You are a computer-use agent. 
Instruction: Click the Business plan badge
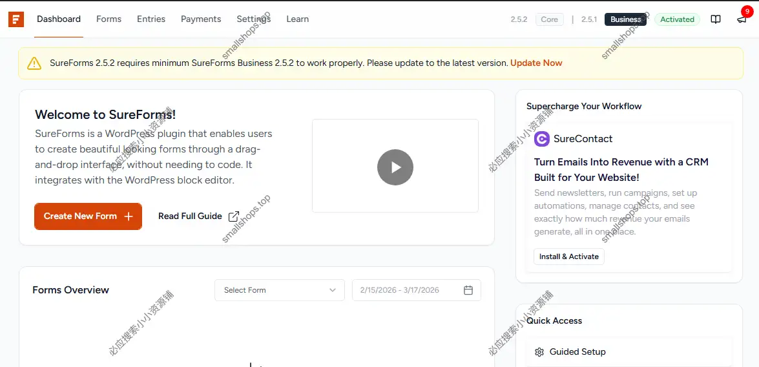(x=625, y=19)
